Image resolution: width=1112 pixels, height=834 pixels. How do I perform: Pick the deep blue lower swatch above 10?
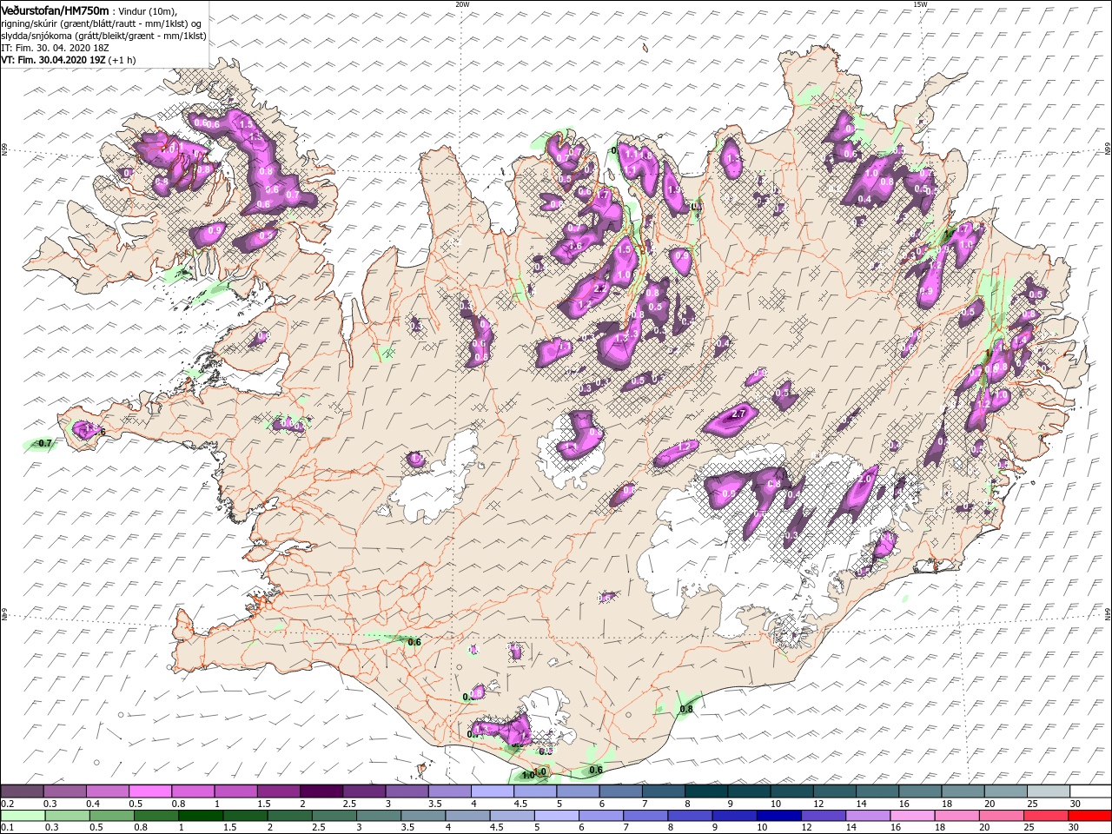point(778,816)
